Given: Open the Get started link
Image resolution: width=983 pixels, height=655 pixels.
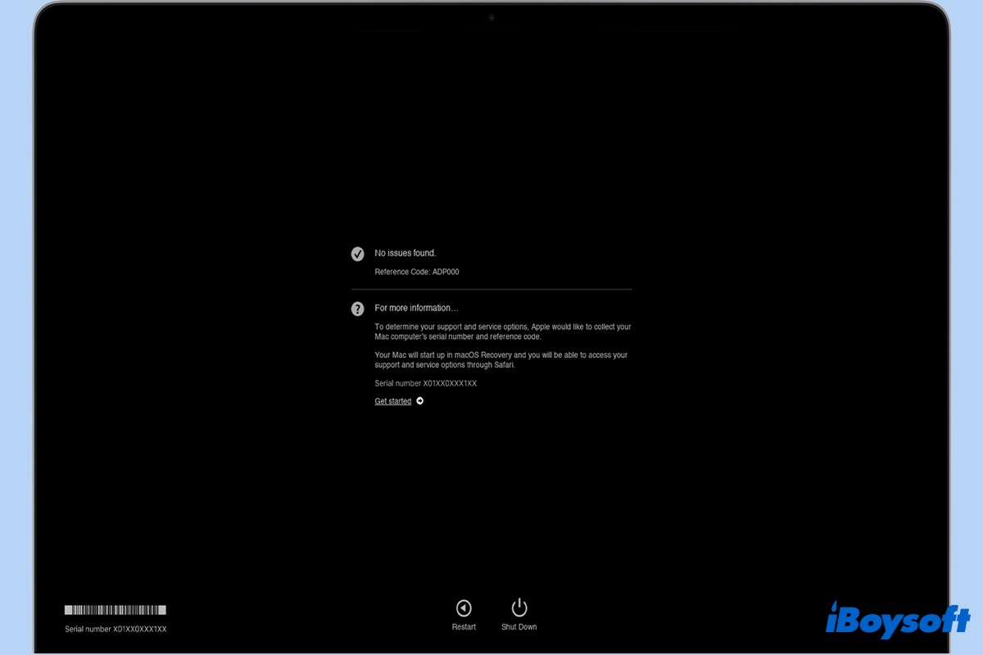Looking at the screenshot, I should [393, 401].
